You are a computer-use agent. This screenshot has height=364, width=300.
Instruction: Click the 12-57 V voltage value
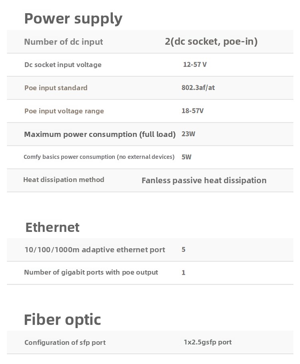(x=195, y=65)
